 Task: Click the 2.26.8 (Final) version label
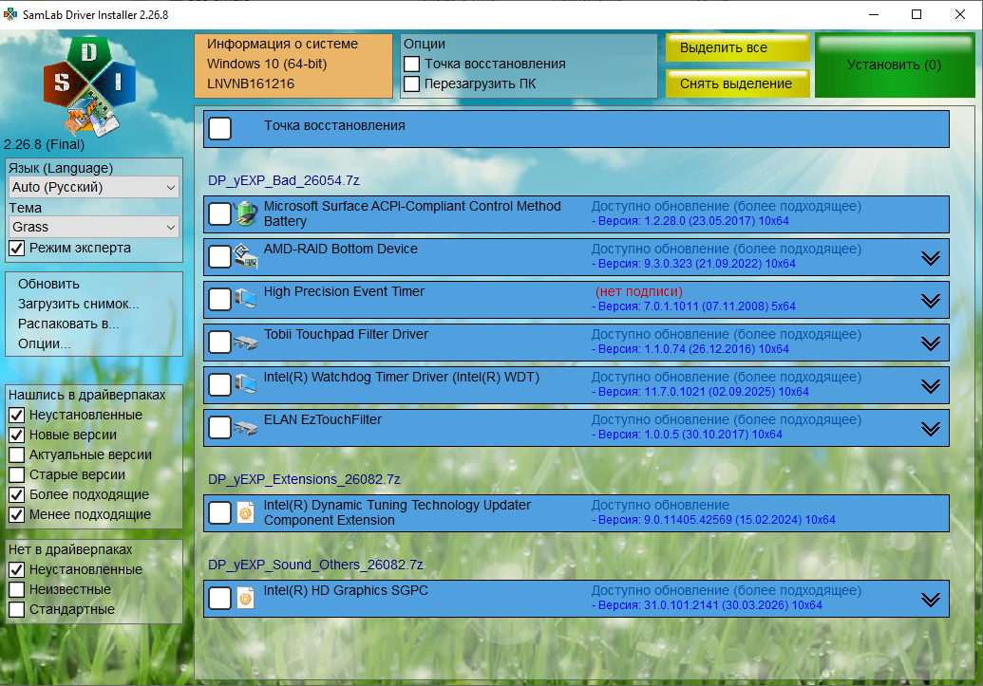44,144
